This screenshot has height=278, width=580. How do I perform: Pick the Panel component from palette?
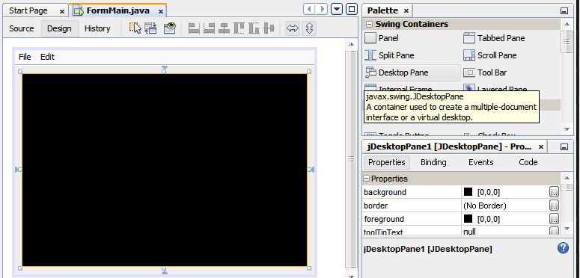pyautogui.click(x=382, y=38)
